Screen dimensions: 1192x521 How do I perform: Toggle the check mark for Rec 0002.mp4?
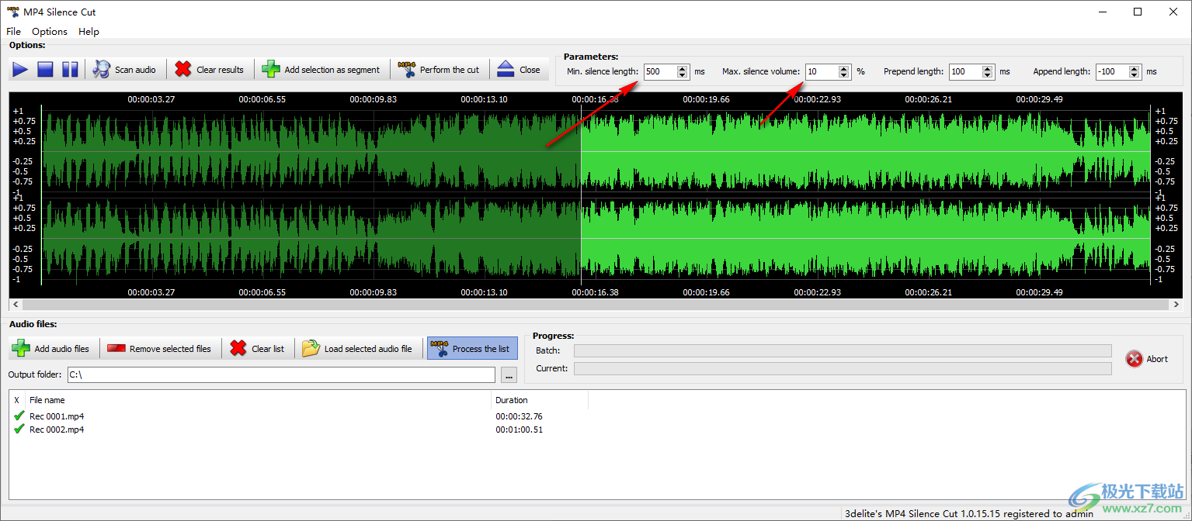(x=19, y=429)
